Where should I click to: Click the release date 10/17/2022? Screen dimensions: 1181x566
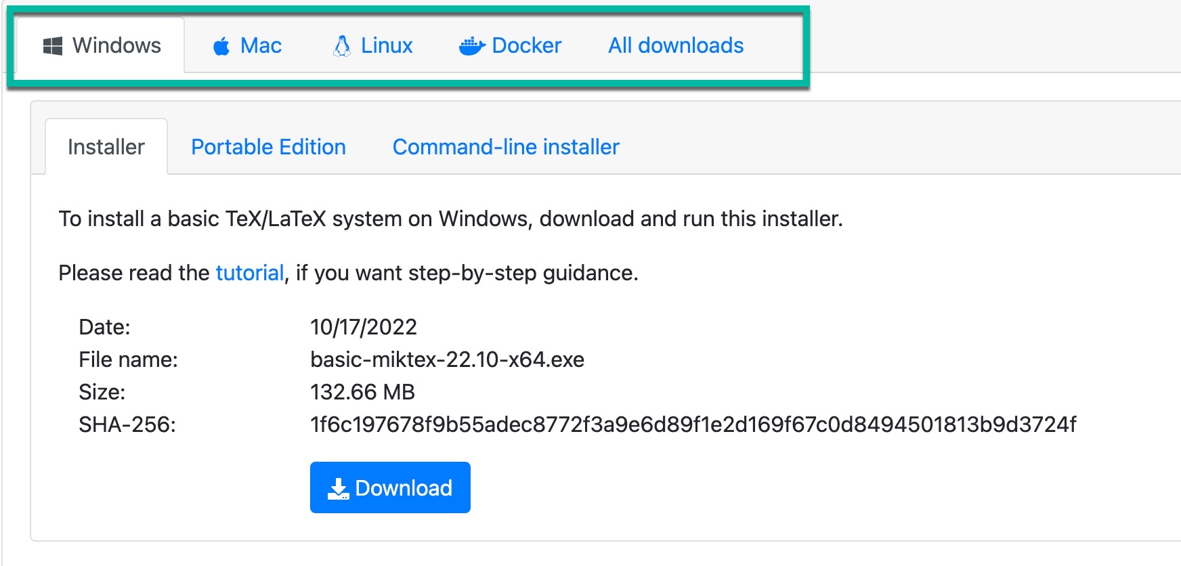[x=363, y=327]
